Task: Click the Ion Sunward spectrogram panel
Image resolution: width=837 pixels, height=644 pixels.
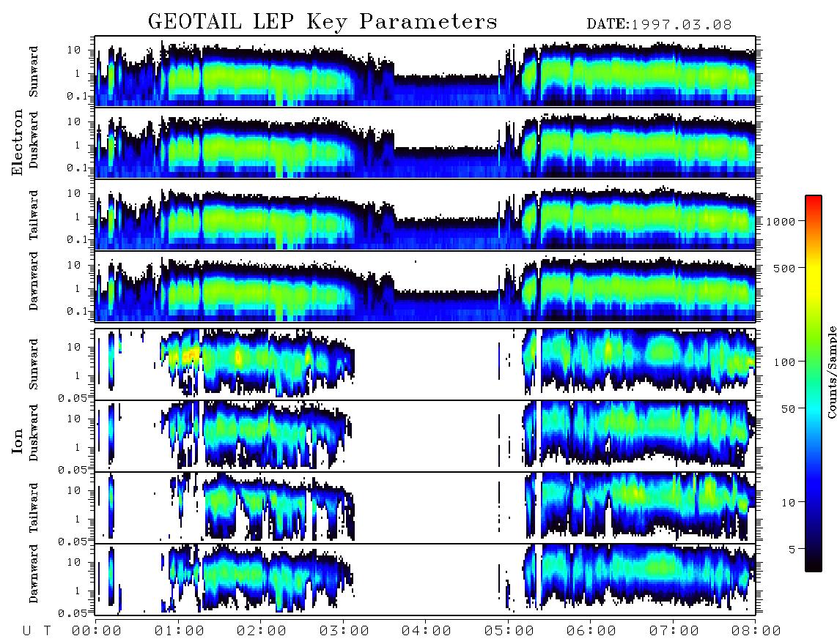Action: click(425, 364)
